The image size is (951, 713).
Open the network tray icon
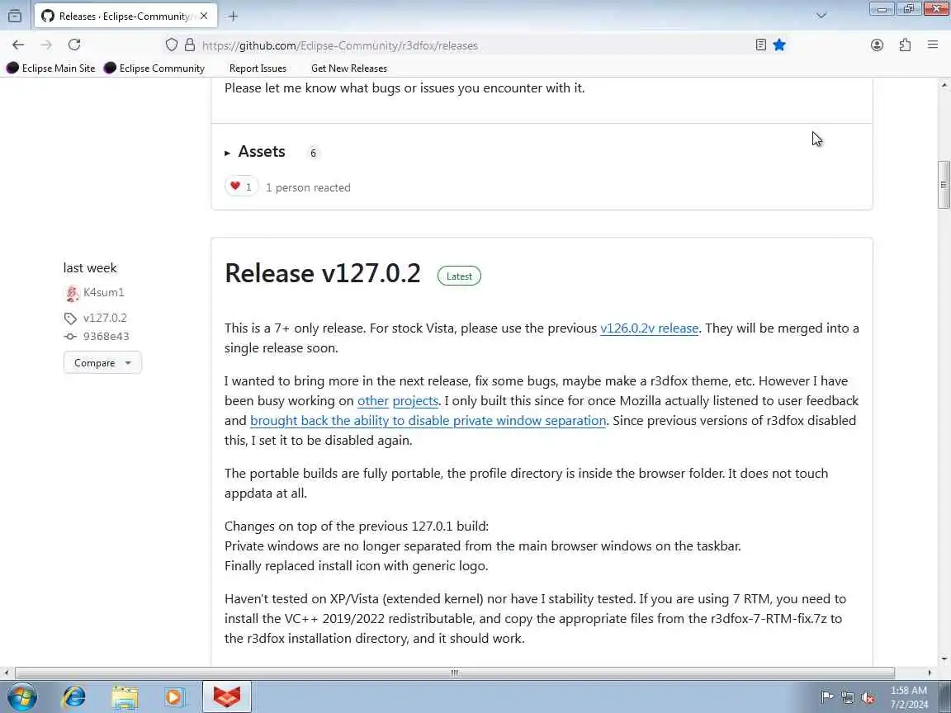847,697
